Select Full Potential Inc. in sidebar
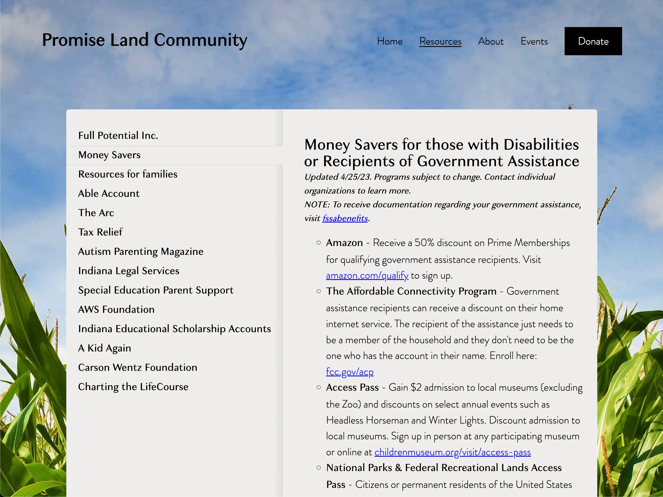The image size is (663, 497). click(x=118, y=135)
